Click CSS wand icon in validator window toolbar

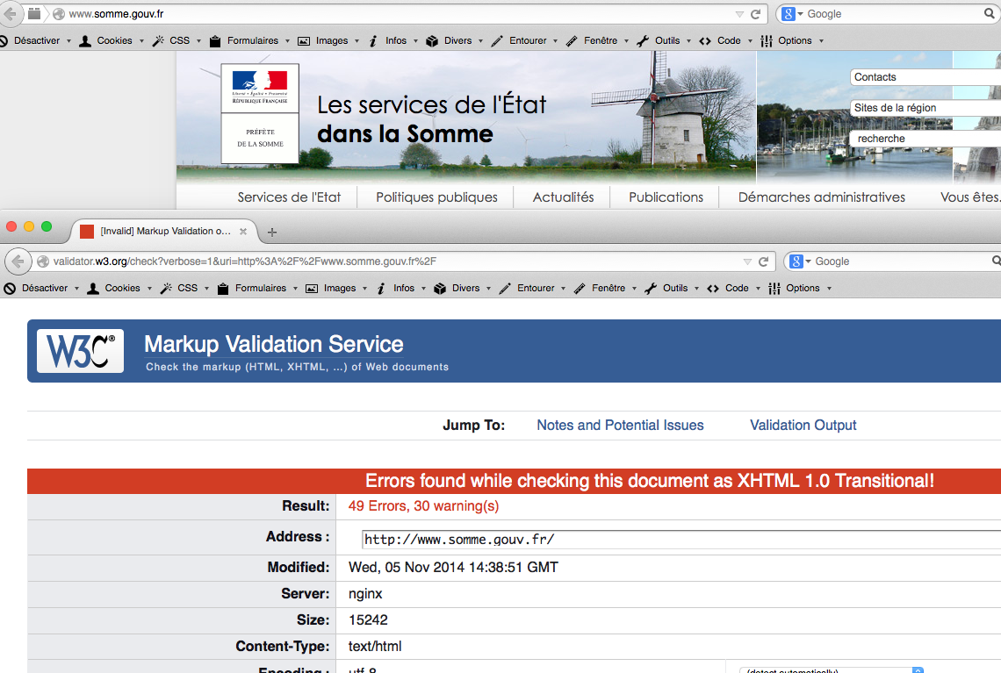167,289
